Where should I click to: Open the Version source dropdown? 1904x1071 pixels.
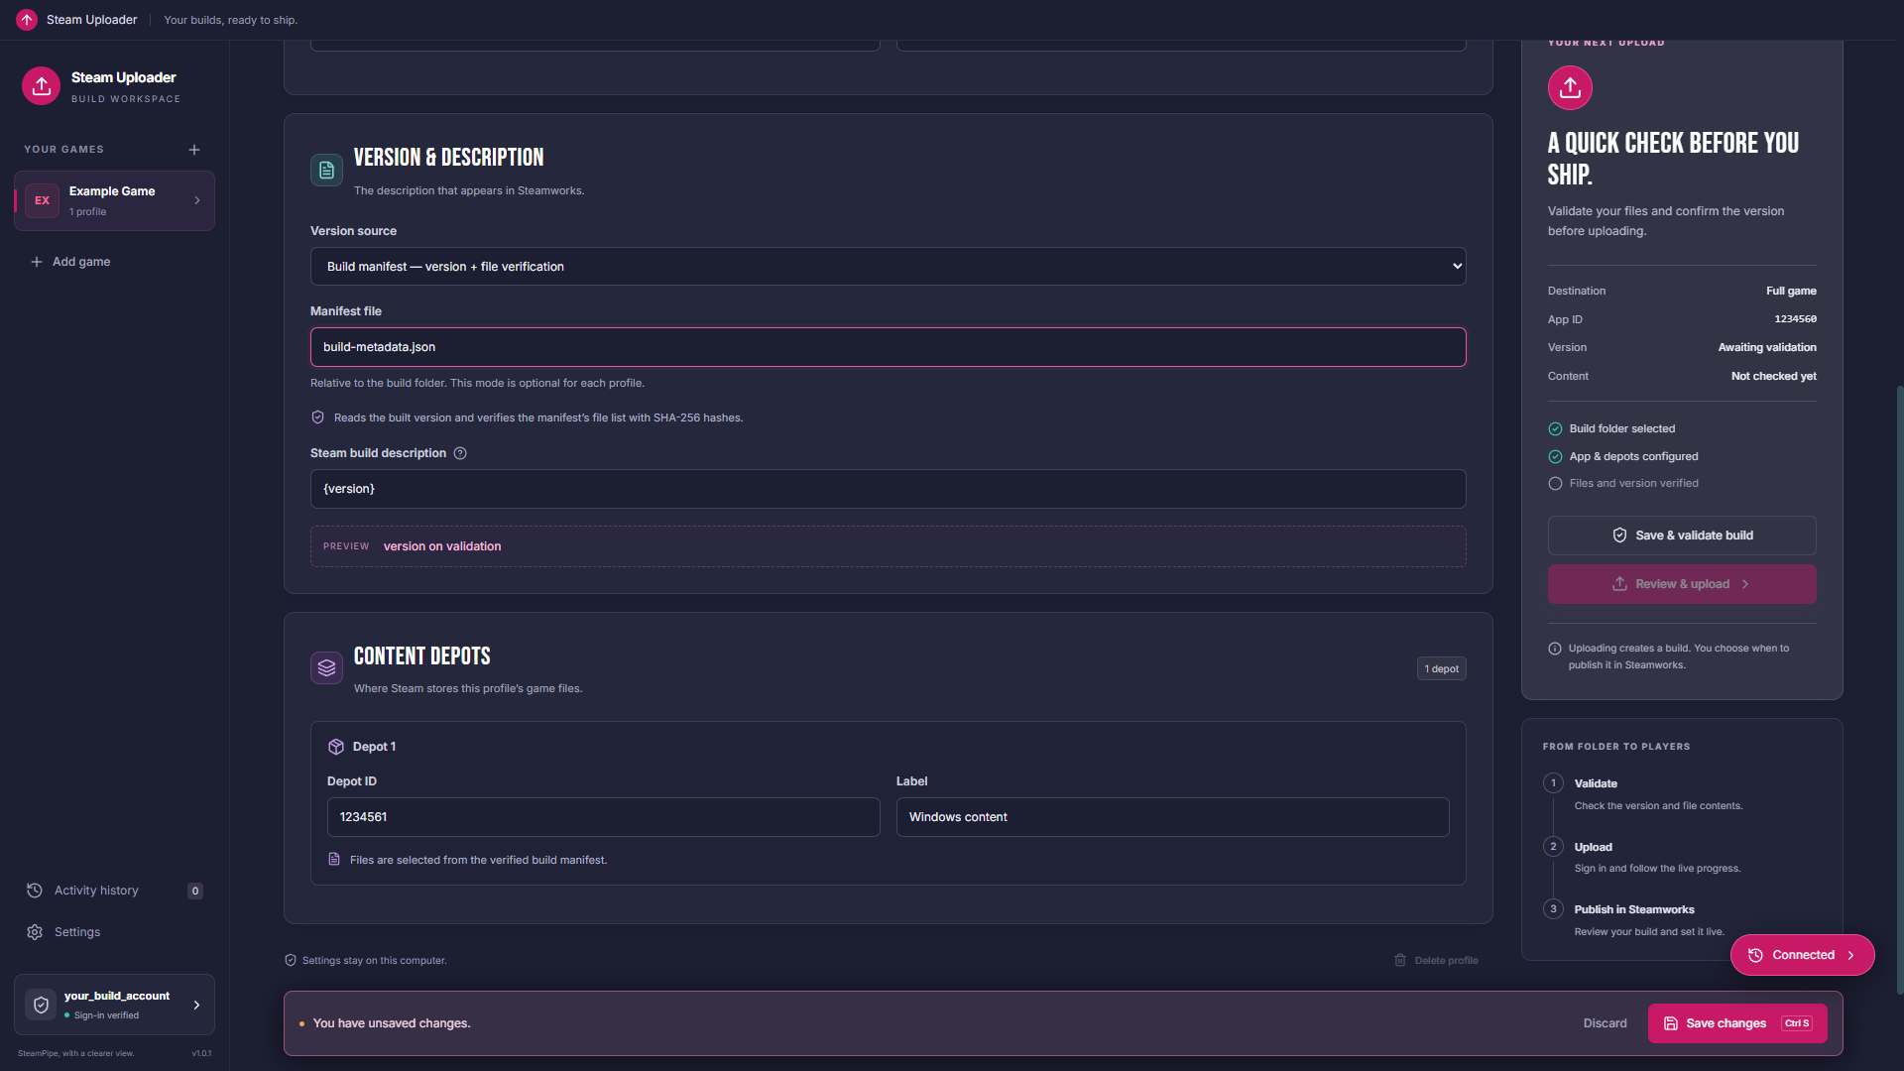coord(888,267)
